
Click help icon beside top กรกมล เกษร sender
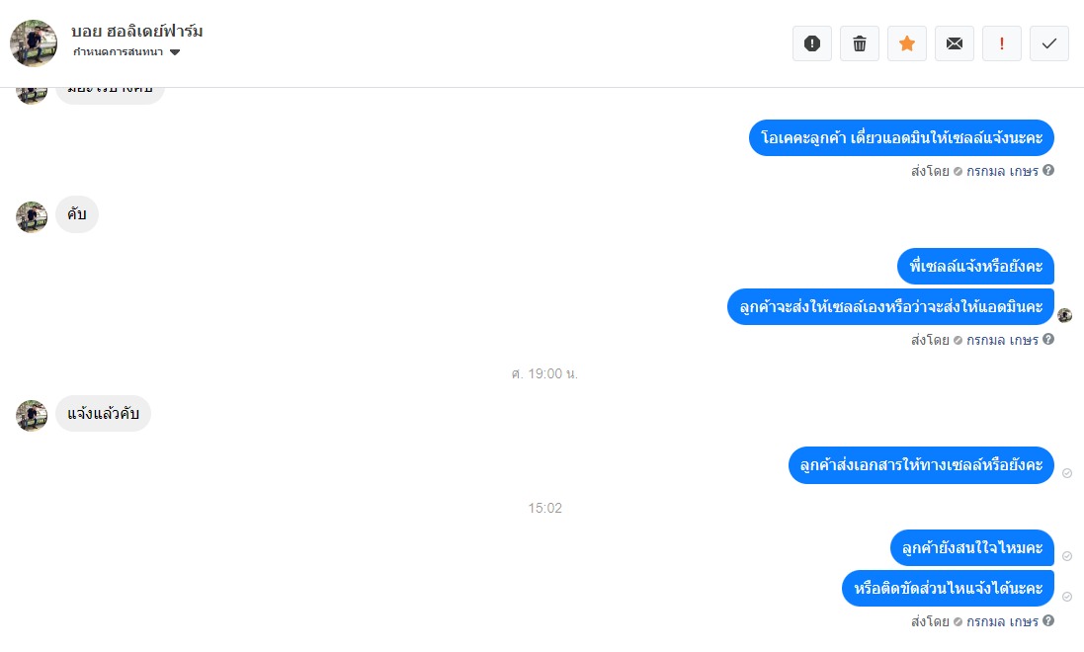click(x=1048, y=170)
